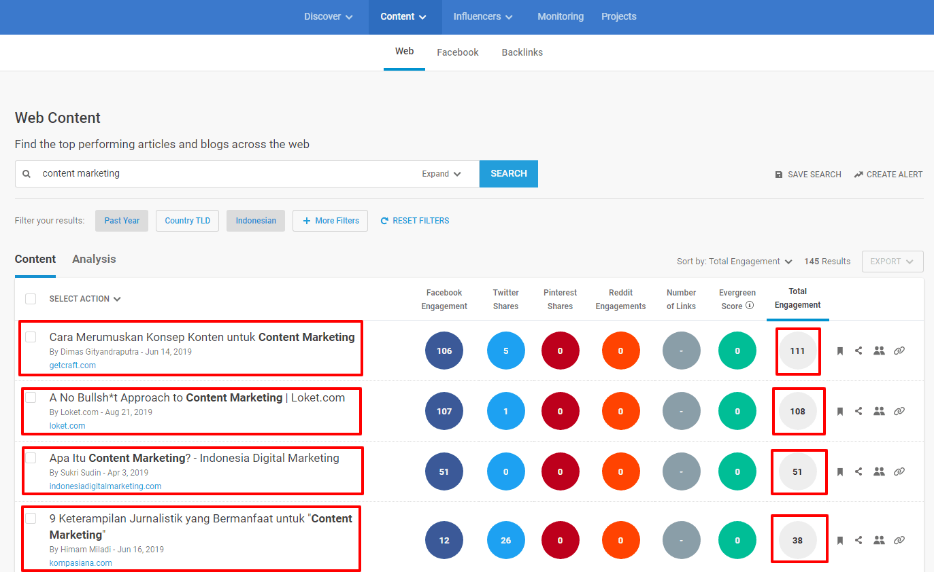Open the Backlinks tab
Viewport: 934px width, 572px height.
pyautogui.click(x=522, y=52)
